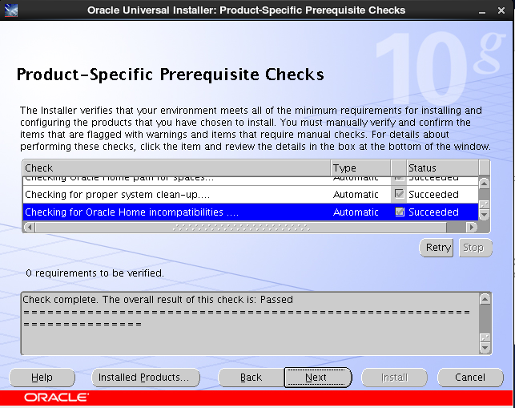Go Back to previous installer step
This screenshot has height=408, width=515.
pos(251,378)
